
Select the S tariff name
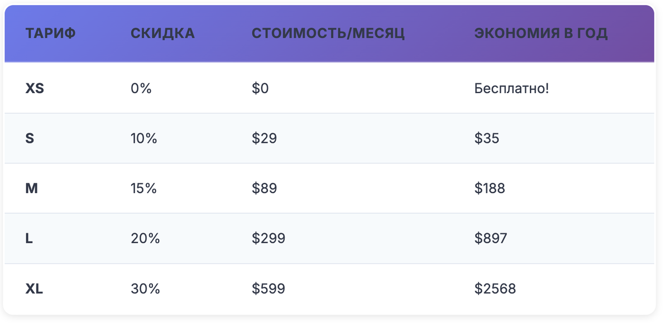30,138
